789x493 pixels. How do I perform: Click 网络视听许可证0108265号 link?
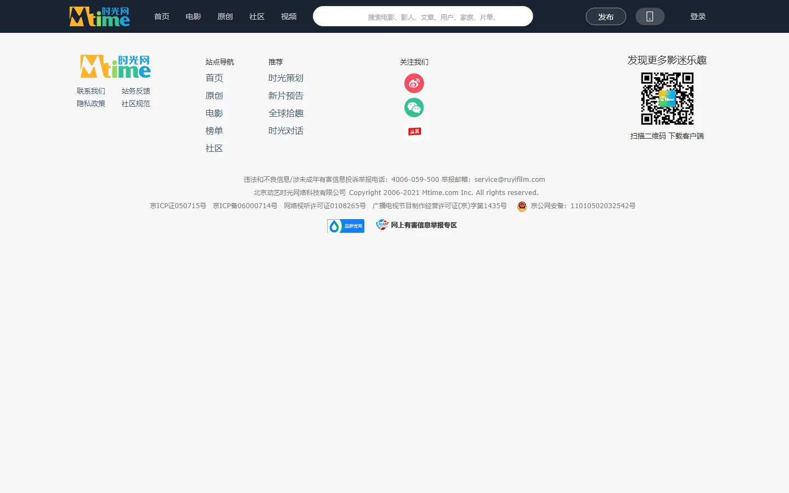point(325,206)
